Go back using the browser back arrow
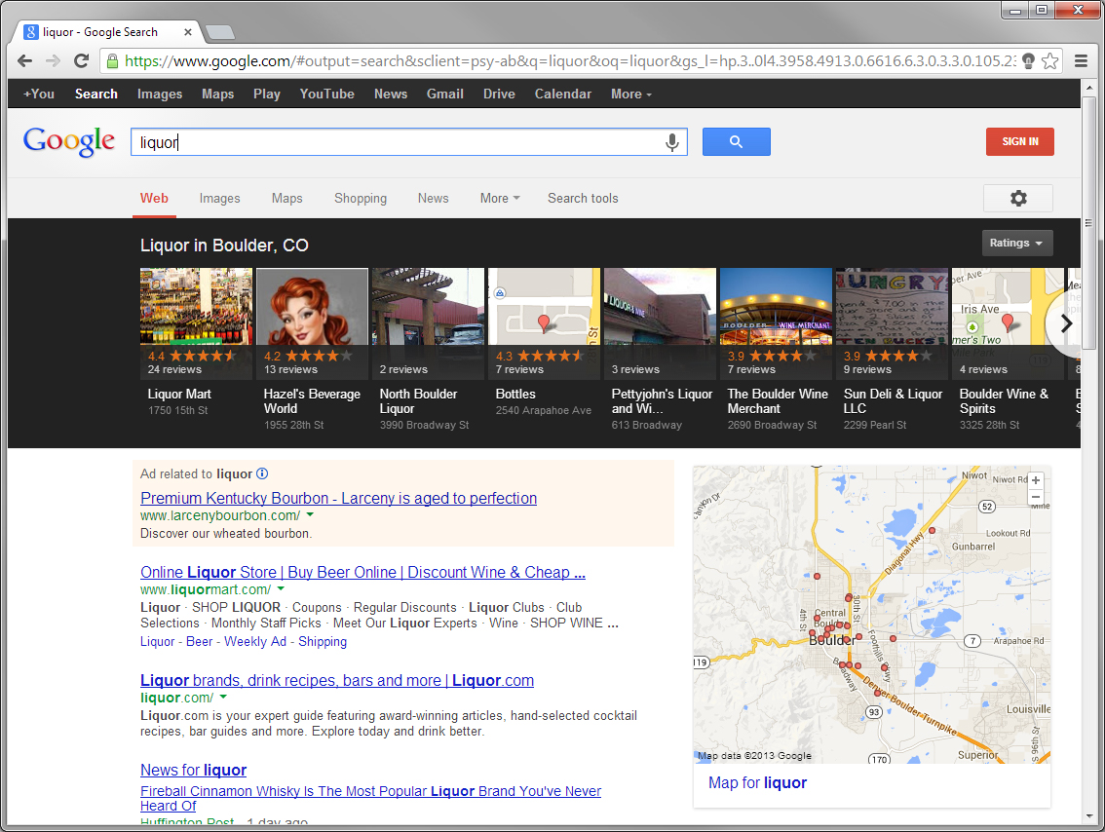1105x832 pixels. point(26,61)
